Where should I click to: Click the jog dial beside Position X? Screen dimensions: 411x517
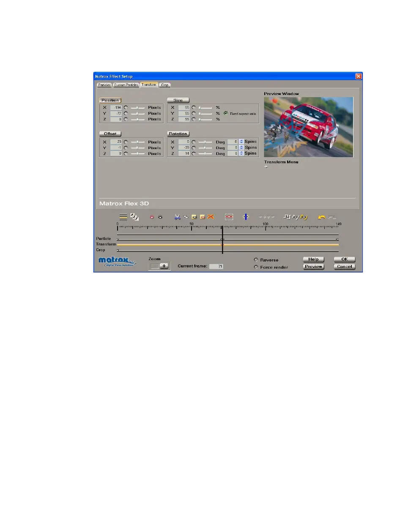pyautogui.click(x=126, y=107)
